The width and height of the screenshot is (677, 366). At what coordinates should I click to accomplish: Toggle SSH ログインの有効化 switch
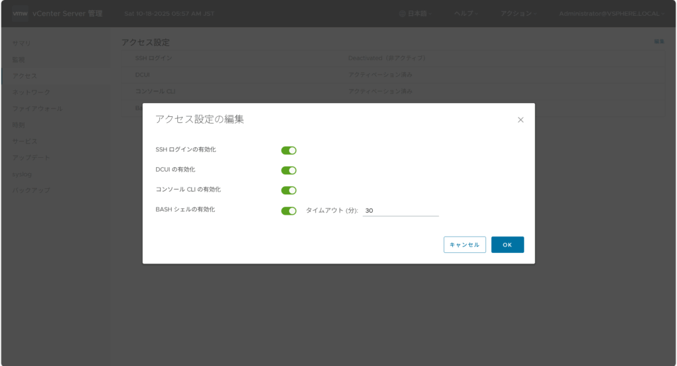pyautogui.click(x=288, y=151)
